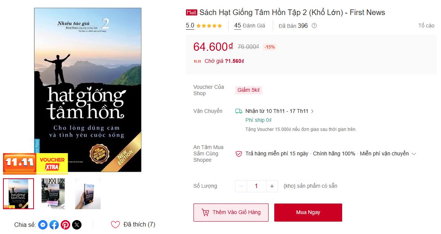
Task: Expand the Trả hàng miễn phí policy dropdown
Action: pos(414,154)
